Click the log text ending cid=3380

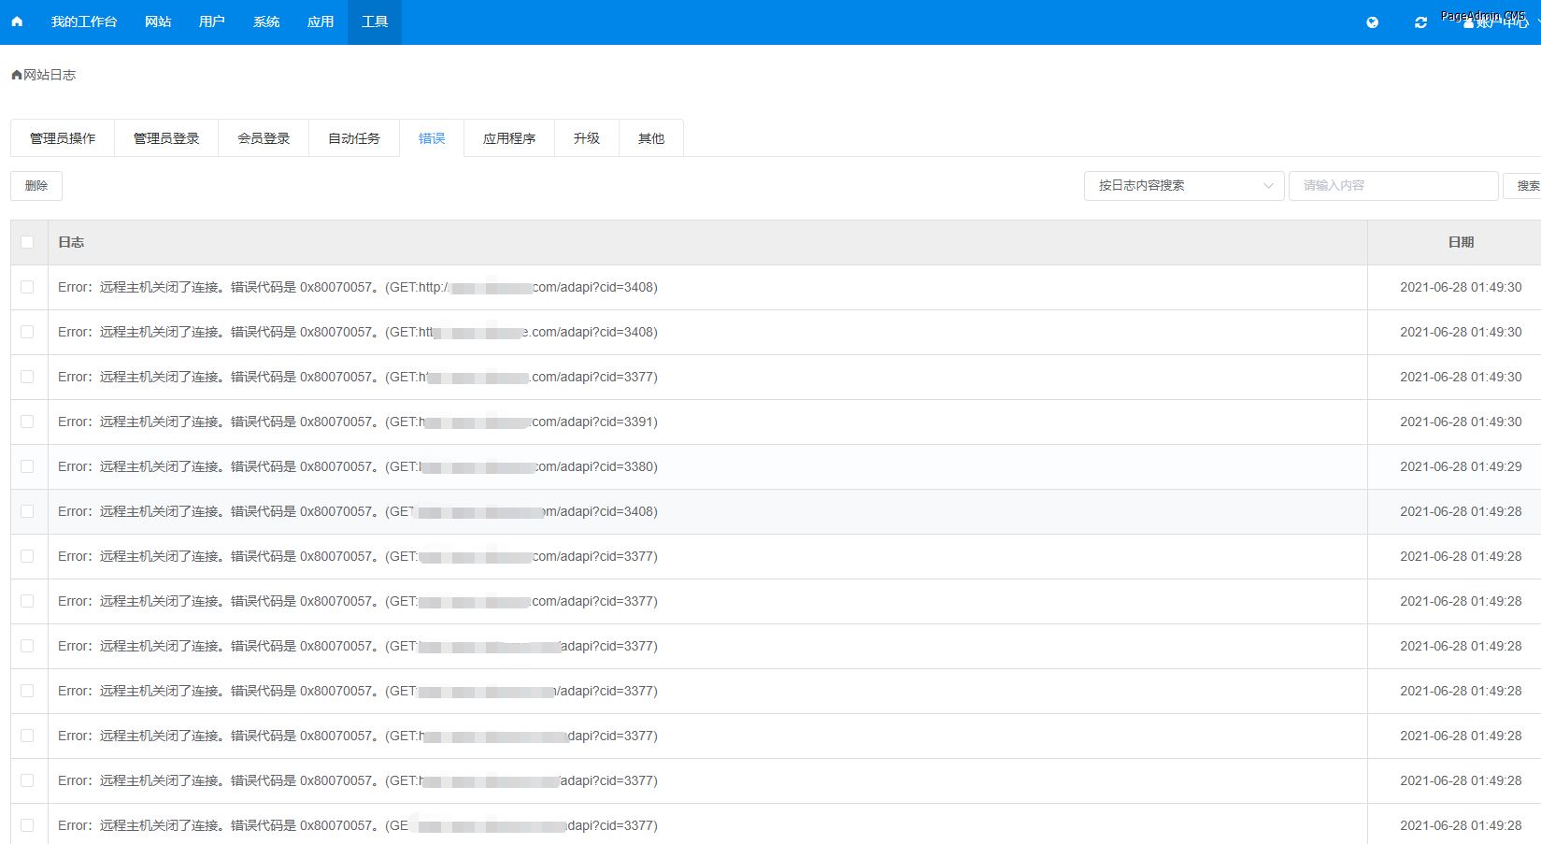(358, 466)
